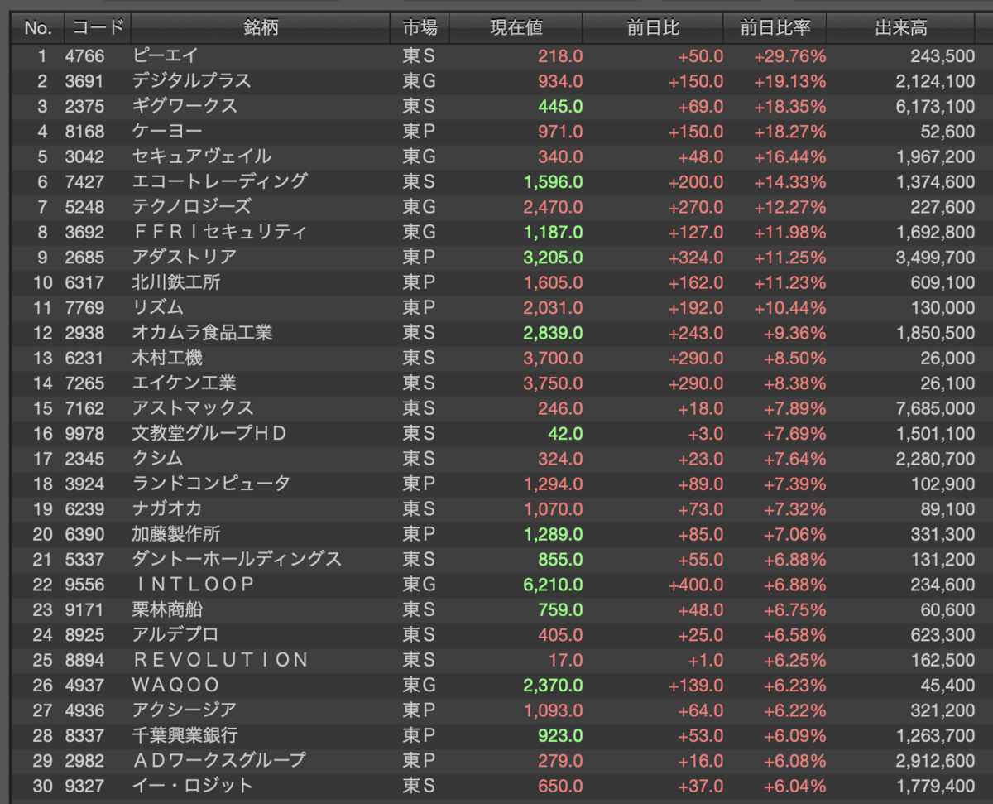993x804 pixels.
Task: Select the 北川鉄工所 stock name
Action: click(176, 282)
